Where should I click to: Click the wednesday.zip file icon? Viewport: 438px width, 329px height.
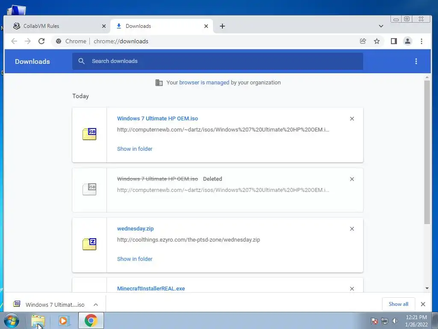point(89,244)
